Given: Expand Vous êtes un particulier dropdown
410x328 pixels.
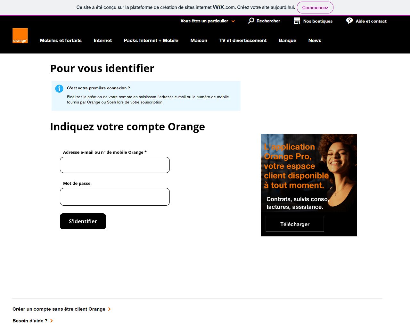Looking at the screenshot, I should tap(208, 21).
